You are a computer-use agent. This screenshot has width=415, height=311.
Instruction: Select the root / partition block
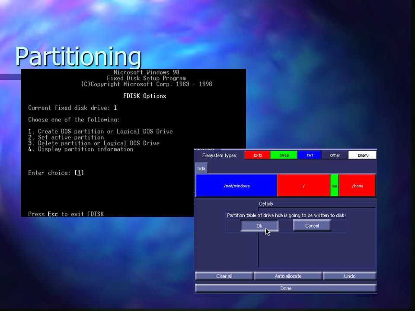point(303,186)
